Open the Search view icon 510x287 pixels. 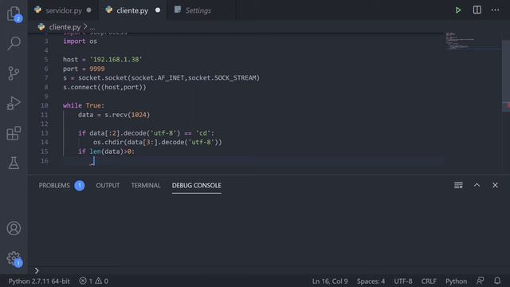click(14, 43)
